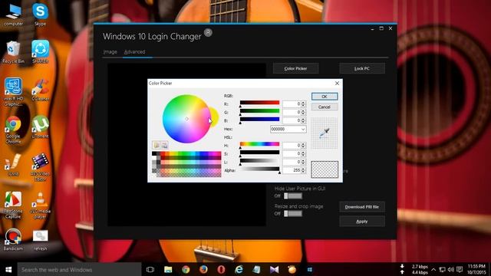Open FastStone Capture desktop shortcut
Image resolution: width=491 pixels, height=276 pixels.
click(x=13, y=205)
